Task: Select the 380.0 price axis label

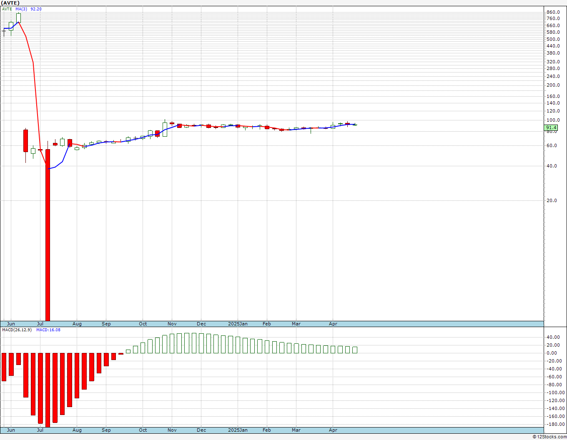Action: click(553, 53)
